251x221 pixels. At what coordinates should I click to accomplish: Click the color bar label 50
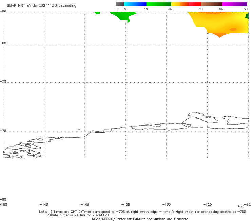coord(200,9)
